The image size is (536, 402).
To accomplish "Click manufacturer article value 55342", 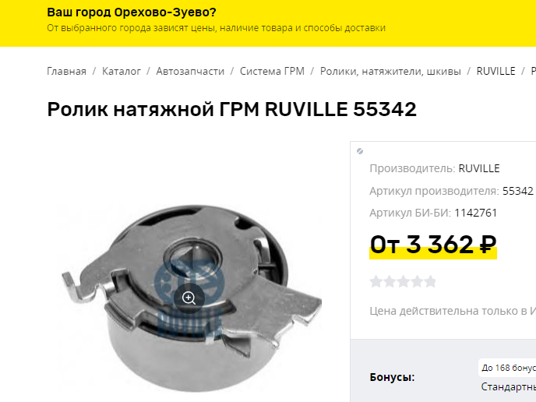I will (517, 191).
